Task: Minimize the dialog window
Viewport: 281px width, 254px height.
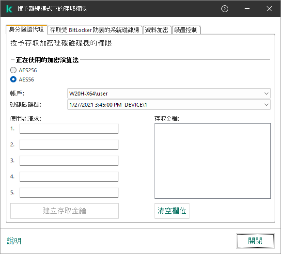Action: click(x=247, y=9)
